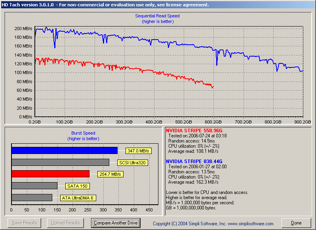Click the 200 MB/s y-axis label
This screenshot has height=230, width=316.
point(23,29)
